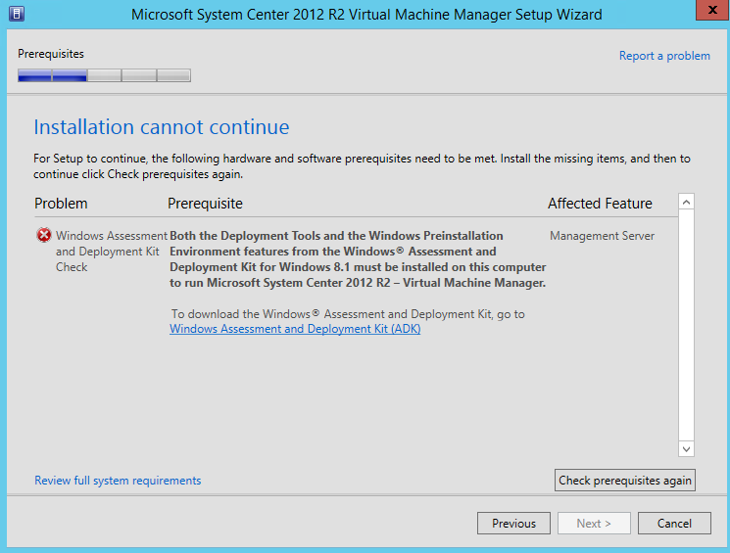Click the vertical scrollbar track of the list
Viewport: 730px width, 553px height.
[686, 323]
